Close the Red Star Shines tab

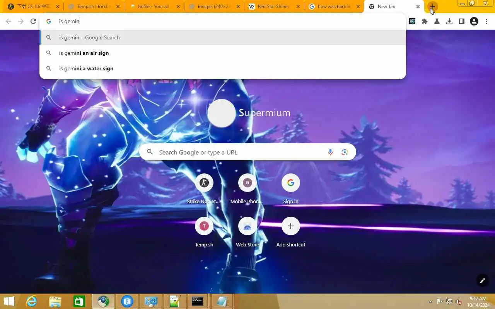298,7
